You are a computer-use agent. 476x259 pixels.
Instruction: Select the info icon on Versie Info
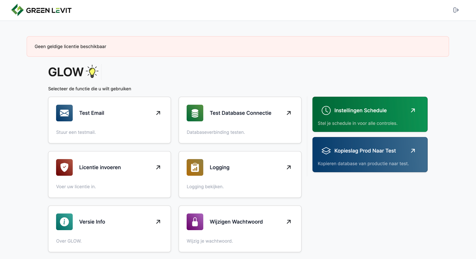click(x=64, y=222)
